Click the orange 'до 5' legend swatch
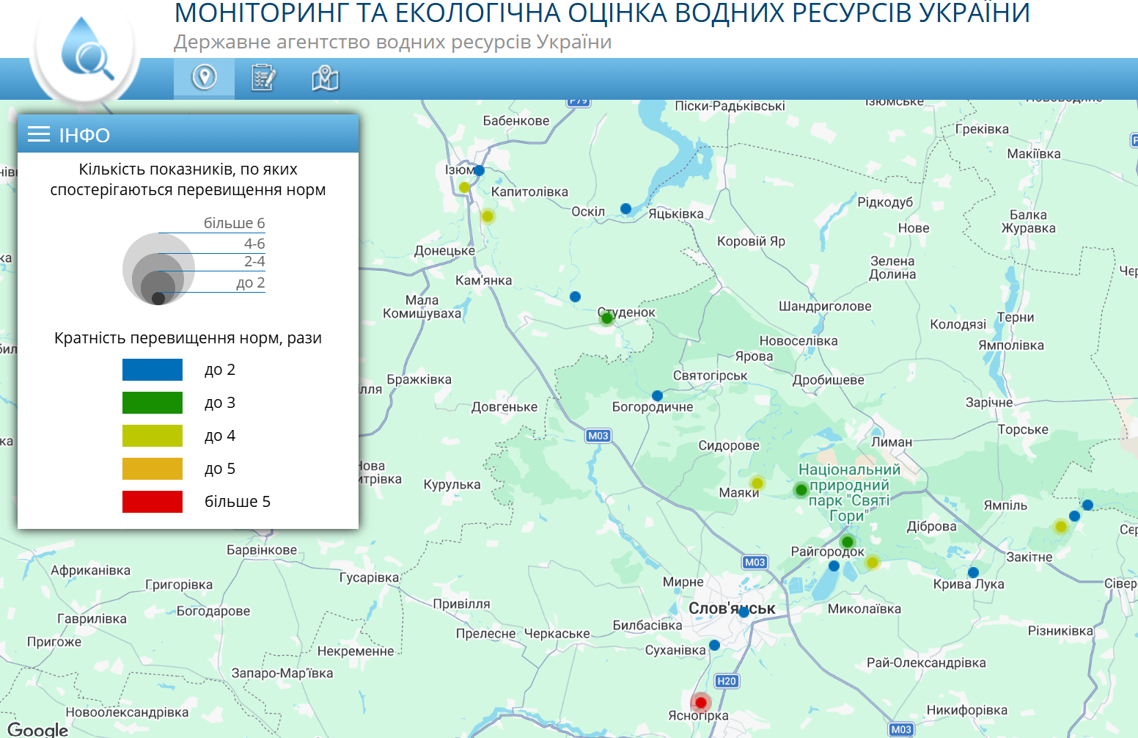 [x=153, y=469]
